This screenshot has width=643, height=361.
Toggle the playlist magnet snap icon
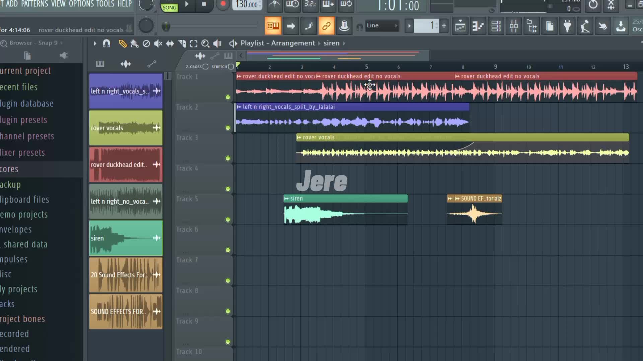click(106, 43)
